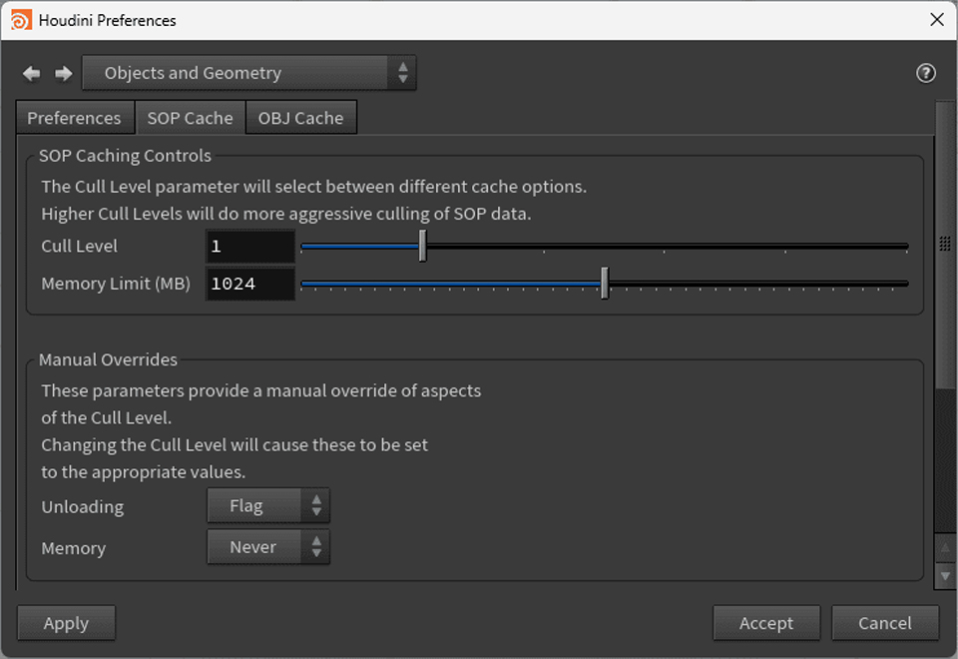This screenshot has width=958, height=659.
Task: Click the Cull Level slider handle
Action: coord(422,246)
